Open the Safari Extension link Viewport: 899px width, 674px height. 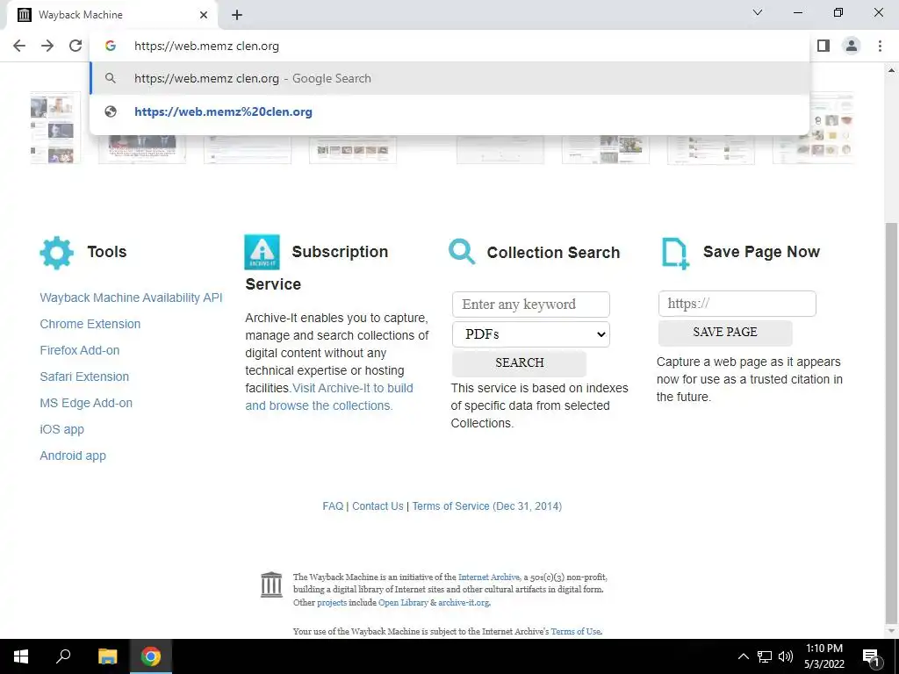point(84,376)
